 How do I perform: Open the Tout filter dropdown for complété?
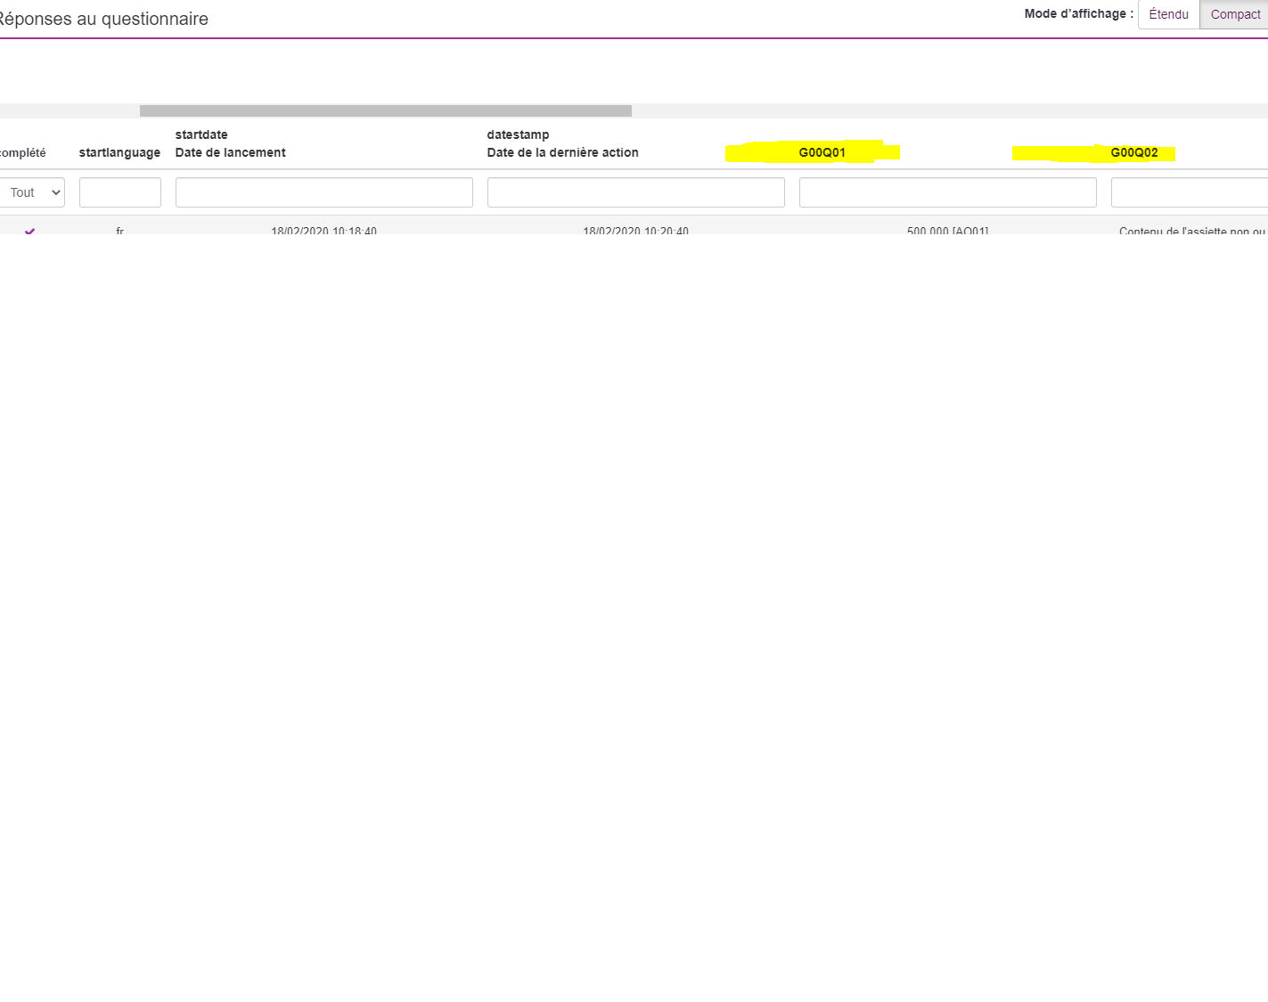(32, 192)
